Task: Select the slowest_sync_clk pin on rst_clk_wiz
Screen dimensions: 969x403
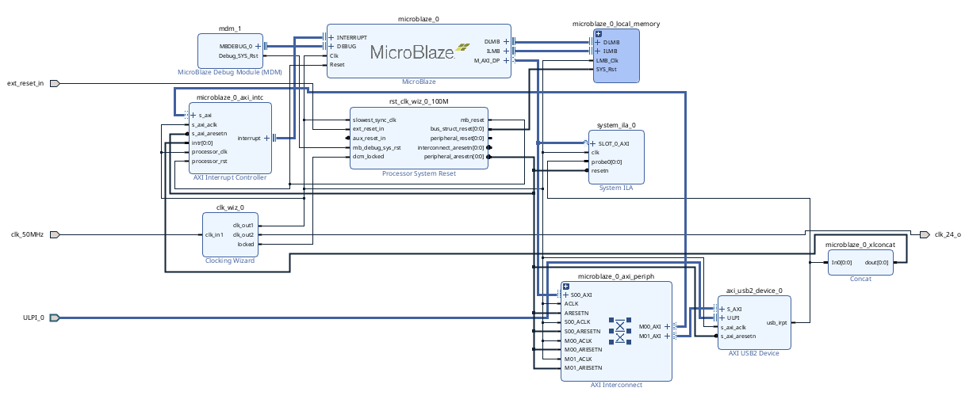Action: coord(374,120)
